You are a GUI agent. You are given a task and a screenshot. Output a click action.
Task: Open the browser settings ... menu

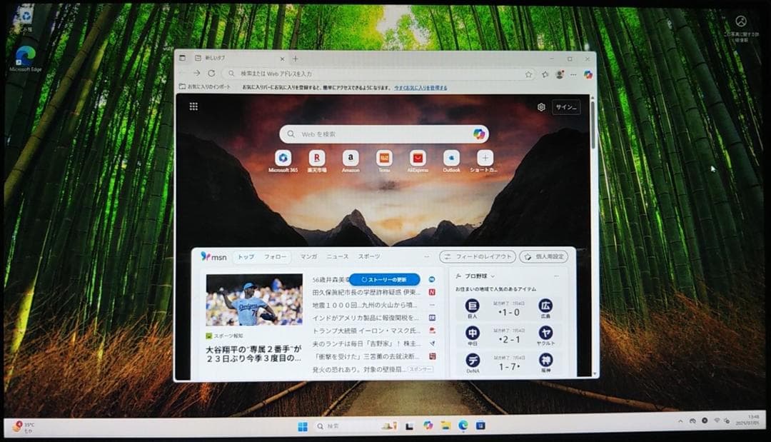[x=572, y=74]
